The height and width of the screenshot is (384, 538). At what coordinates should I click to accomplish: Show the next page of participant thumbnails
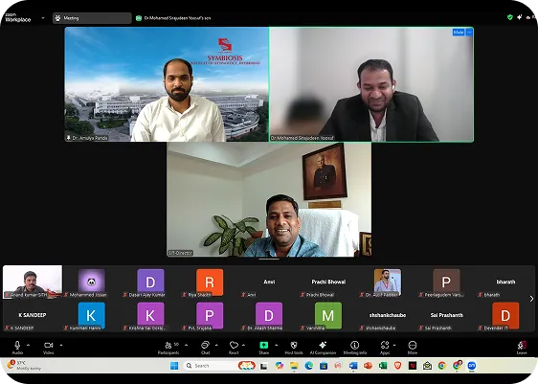click(531, 299)
